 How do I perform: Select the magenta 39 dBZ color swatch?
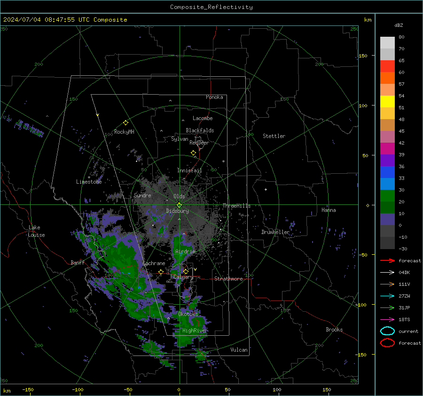(x=387, y=149)
